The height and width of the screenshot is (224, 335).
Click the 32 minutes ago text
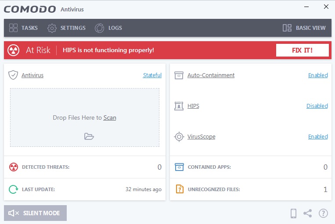coord(144,189)
